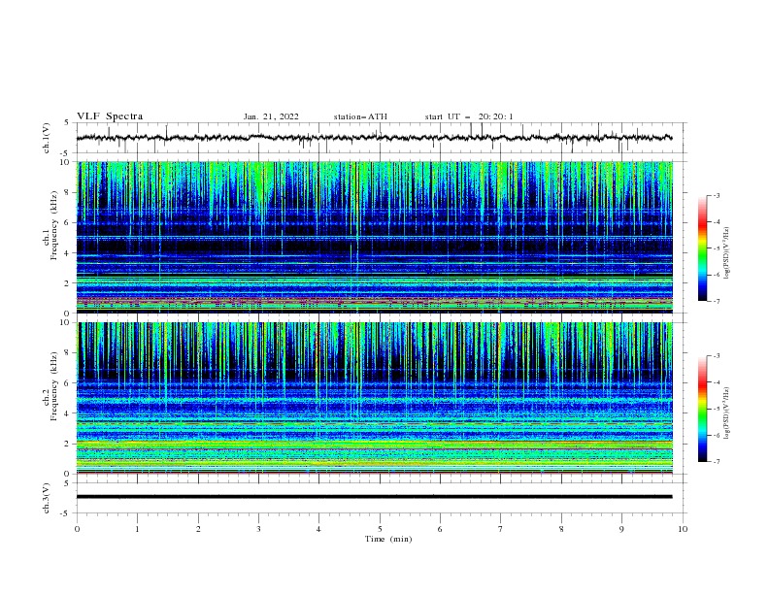The image size is (769, 594).
Task: Click the ch.2 "Frequency (kHz)" axis label
Action: click(54, 386)
